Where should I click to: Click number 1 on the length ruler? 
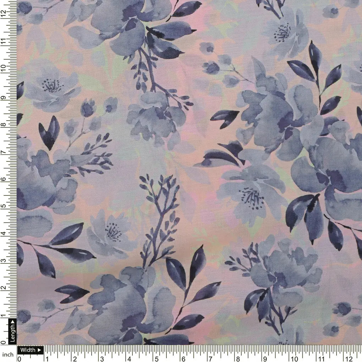click(3, 316)
